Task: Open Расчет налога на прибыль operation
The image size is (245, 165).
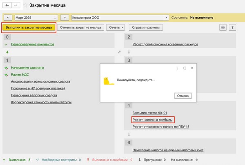Action: point(153,120)
